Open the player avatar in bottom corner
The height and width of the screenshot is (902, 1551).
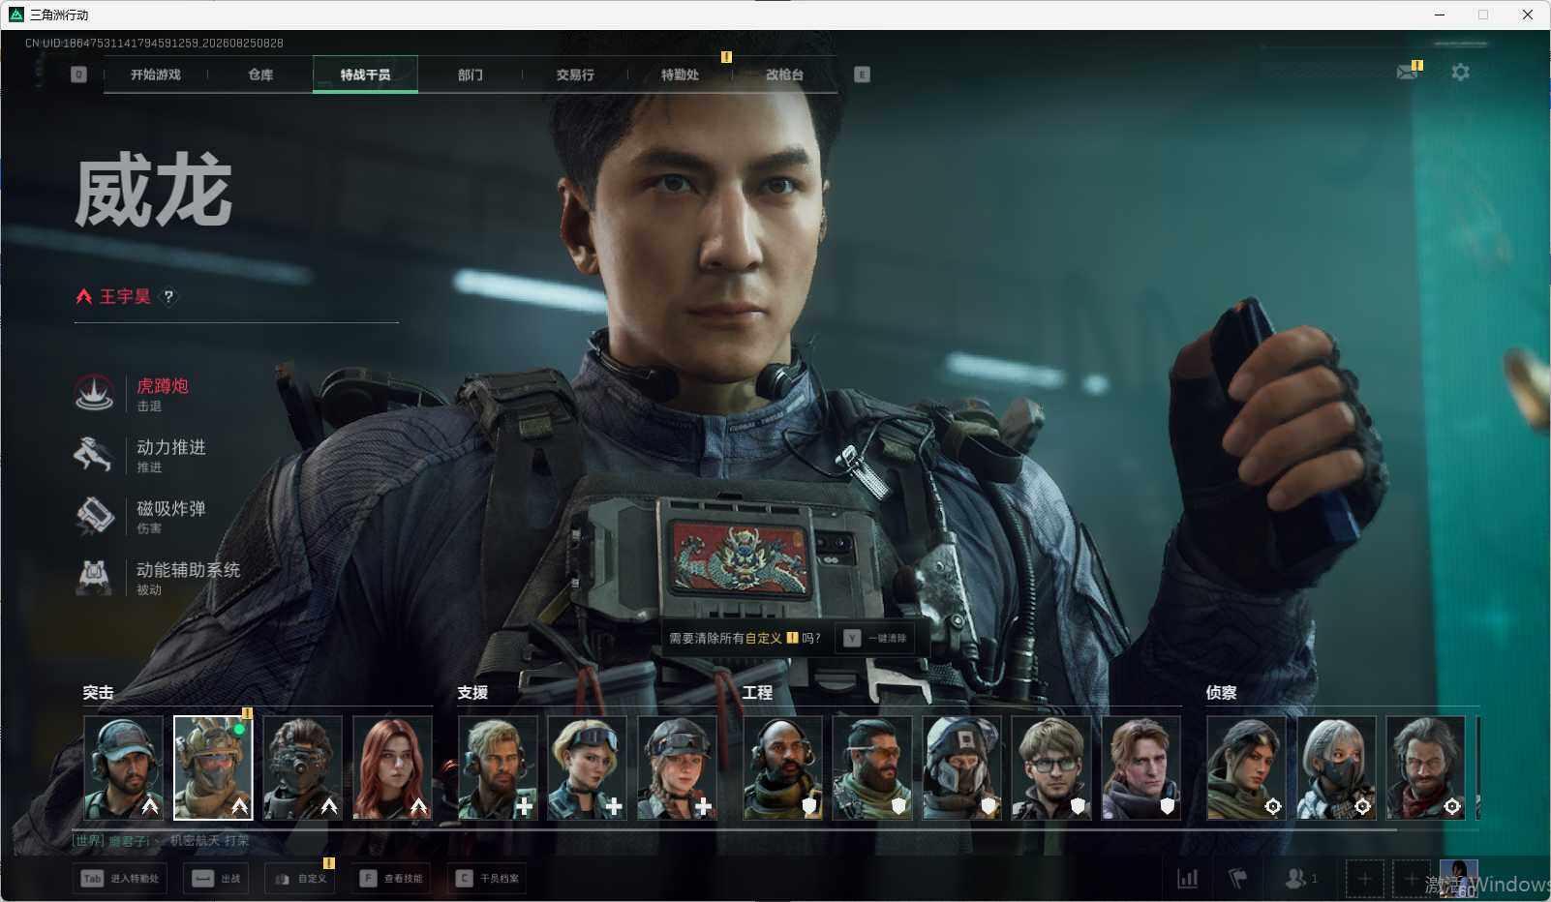[x=1459, y=879]
